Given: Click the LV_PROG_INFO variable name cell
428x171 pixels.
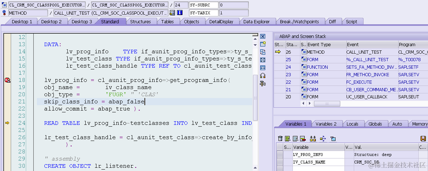Looking at the screenshot, I should pyautogui.click(x=319, y=155).
